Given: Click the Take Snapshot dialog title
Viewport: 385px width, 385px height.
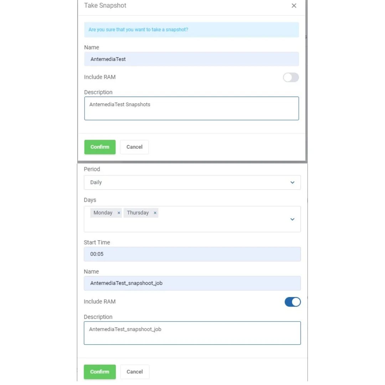Looking at the screenshot, I should pos(105,6).
